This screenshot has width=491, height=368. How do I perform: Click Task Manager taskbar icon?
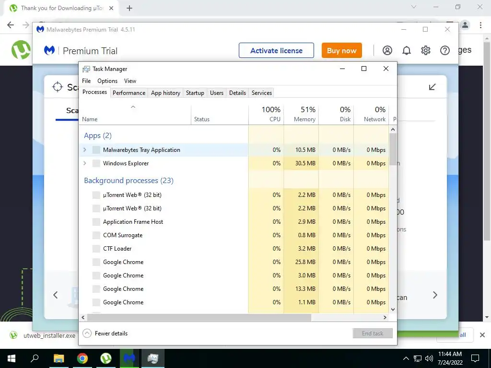point(153,358)
